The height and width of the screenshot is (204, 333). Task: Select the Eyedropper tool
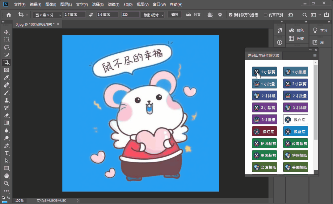pos(6,78)
